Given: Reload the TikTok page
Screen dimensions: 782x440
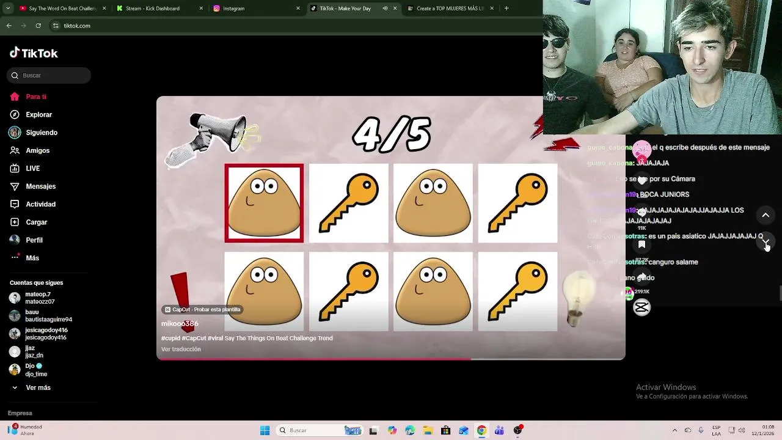Looking at the screenshot, I should [x=38, y=26].
